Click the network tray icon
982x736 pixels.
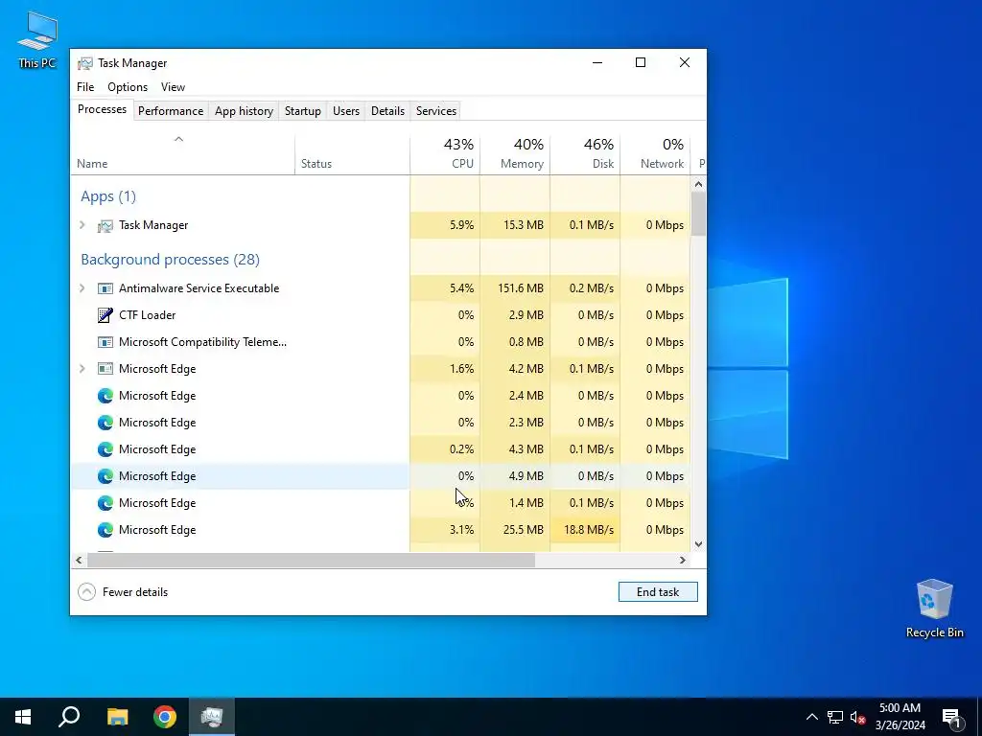coord(835,717)
